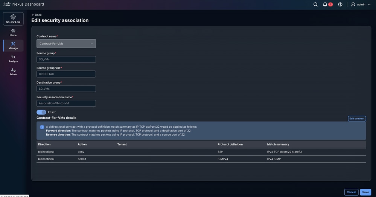
Task: Open the help question mark icon
Action: click(340, 4)
